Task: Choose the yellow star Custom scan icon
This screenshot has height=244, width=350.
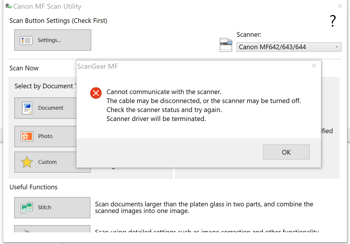Action: pos(26,162)
